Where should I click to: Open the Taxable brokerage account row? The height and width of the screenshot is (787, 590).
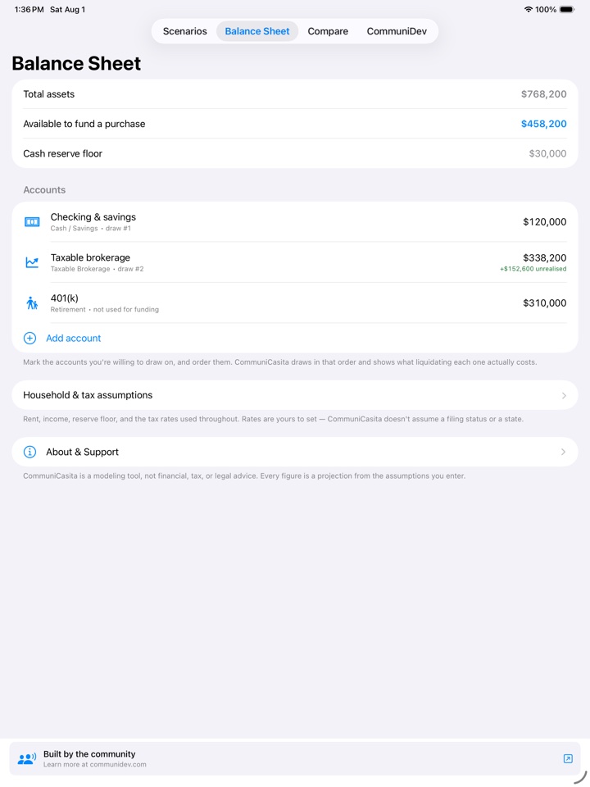pyautogui.click(x=295, y=262)
